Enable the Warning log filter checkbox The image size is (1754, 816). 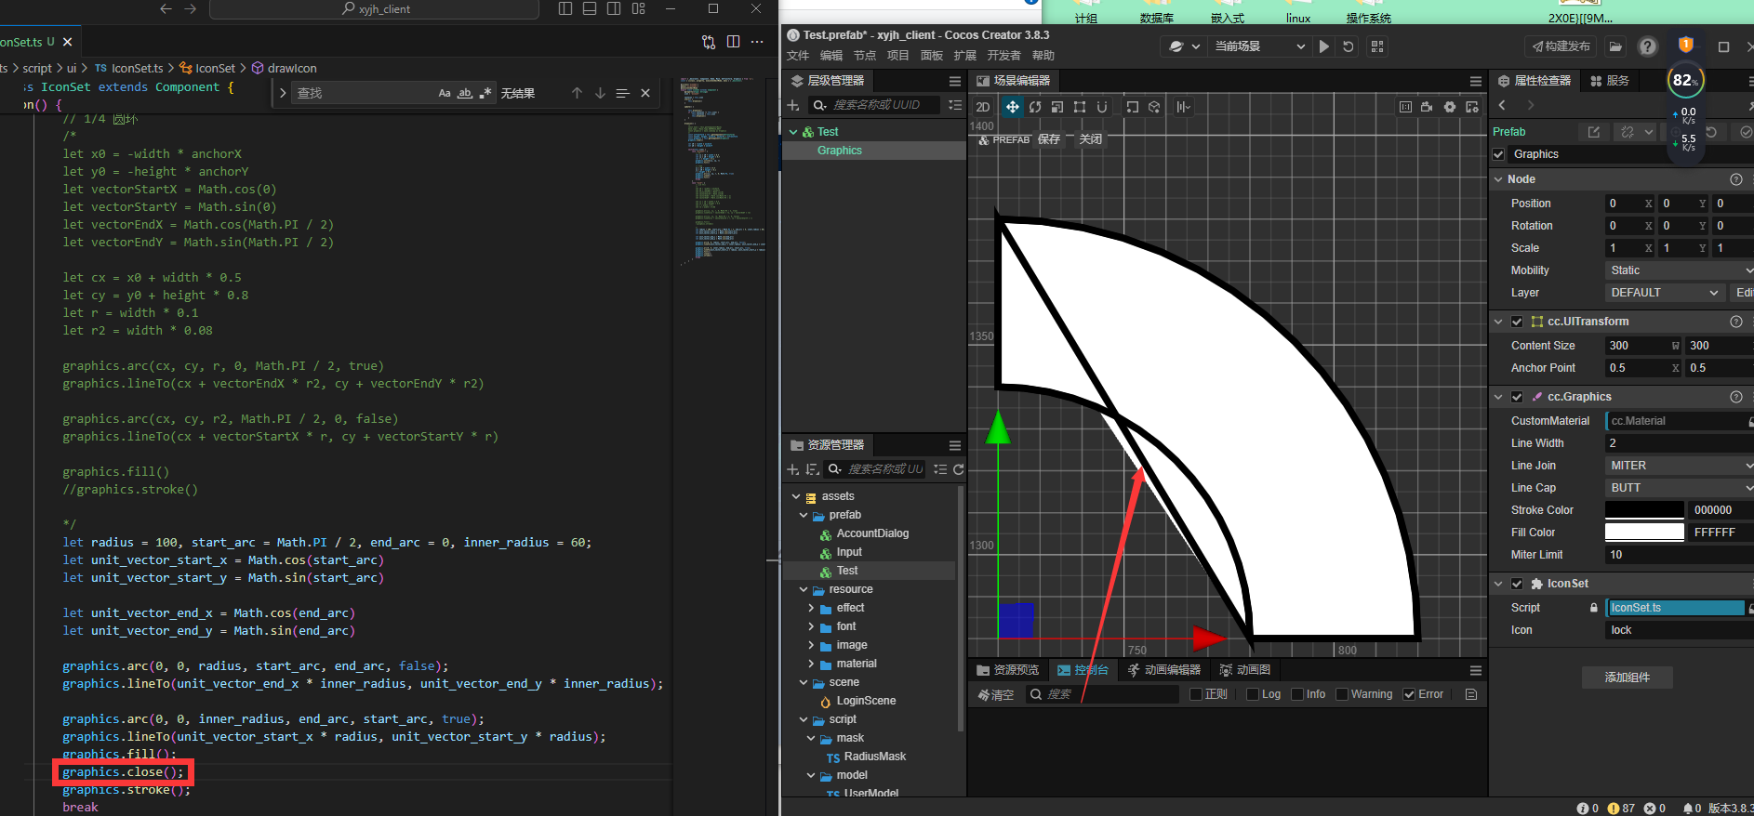pos(1342,694)
